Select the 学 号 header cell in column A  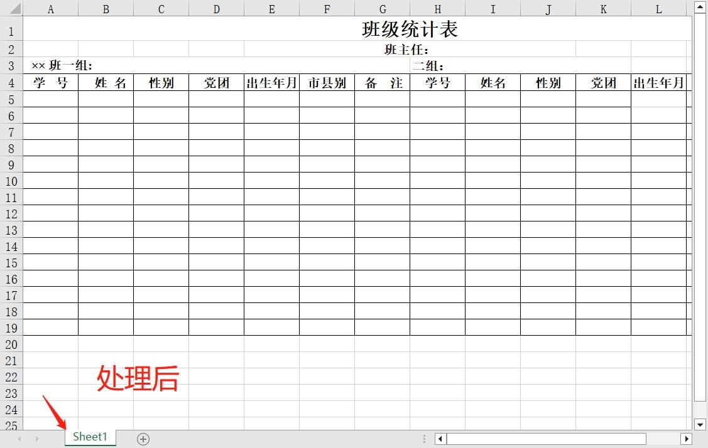(x=50, y=82)
